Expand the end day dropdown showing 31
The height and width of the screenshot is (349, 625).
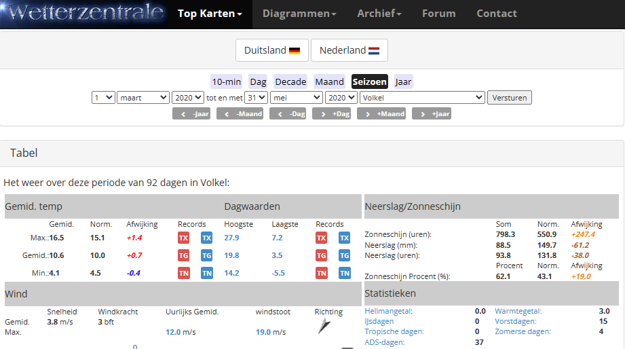[256, 98]
